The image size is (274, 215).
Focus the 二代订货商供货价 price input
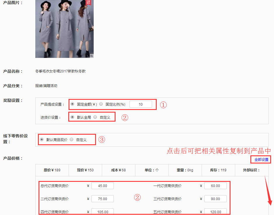click(102, 199)
